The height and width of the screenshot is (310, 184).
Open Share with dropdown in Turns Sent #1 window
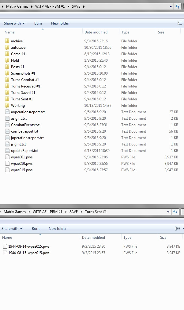[12, 229]
